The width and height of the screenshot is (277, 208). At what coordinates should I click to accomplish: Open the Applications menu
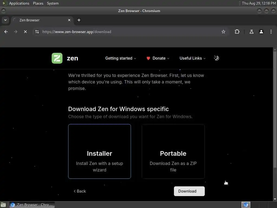click(x=19, y=3)
